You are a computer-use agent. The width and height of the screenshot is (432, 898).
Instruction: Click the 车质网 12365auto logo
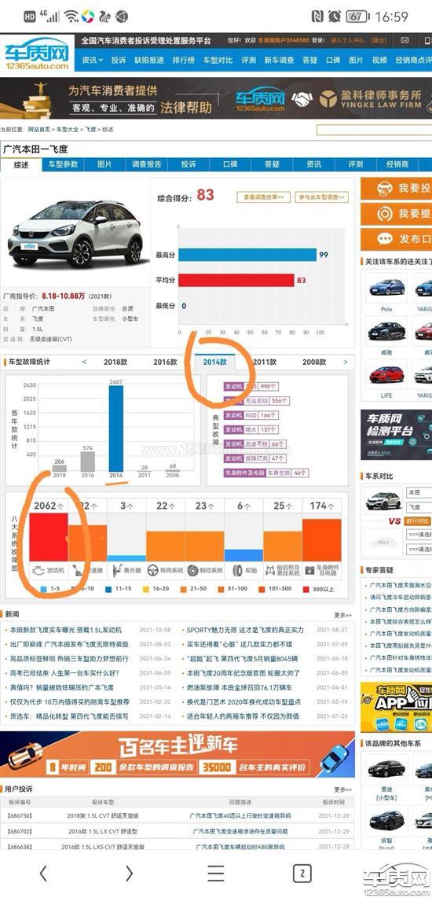pyautogui.click(x=37, y=55)
